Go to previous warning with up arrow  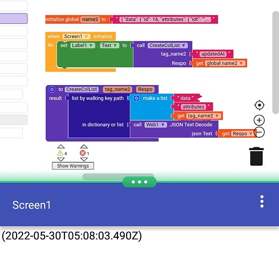point(61,146)
